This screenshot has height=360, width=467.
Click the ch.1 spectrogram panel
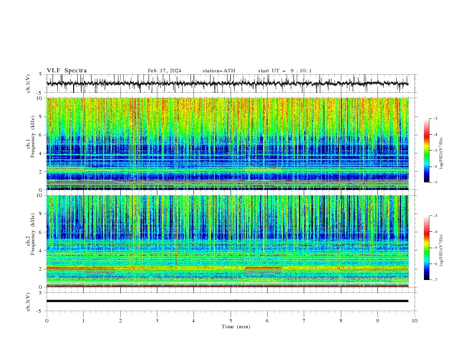228,144
